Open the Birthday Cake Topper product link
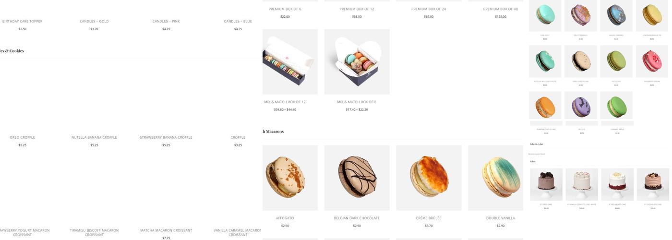Screen dimensions: 672x240 (23, 21)
